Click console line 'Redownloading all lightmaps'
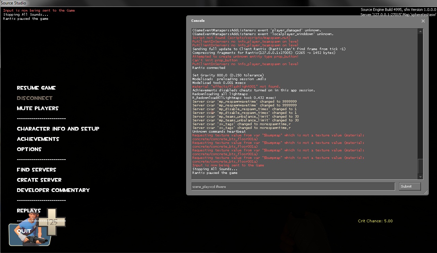 (x=220, y=94)
